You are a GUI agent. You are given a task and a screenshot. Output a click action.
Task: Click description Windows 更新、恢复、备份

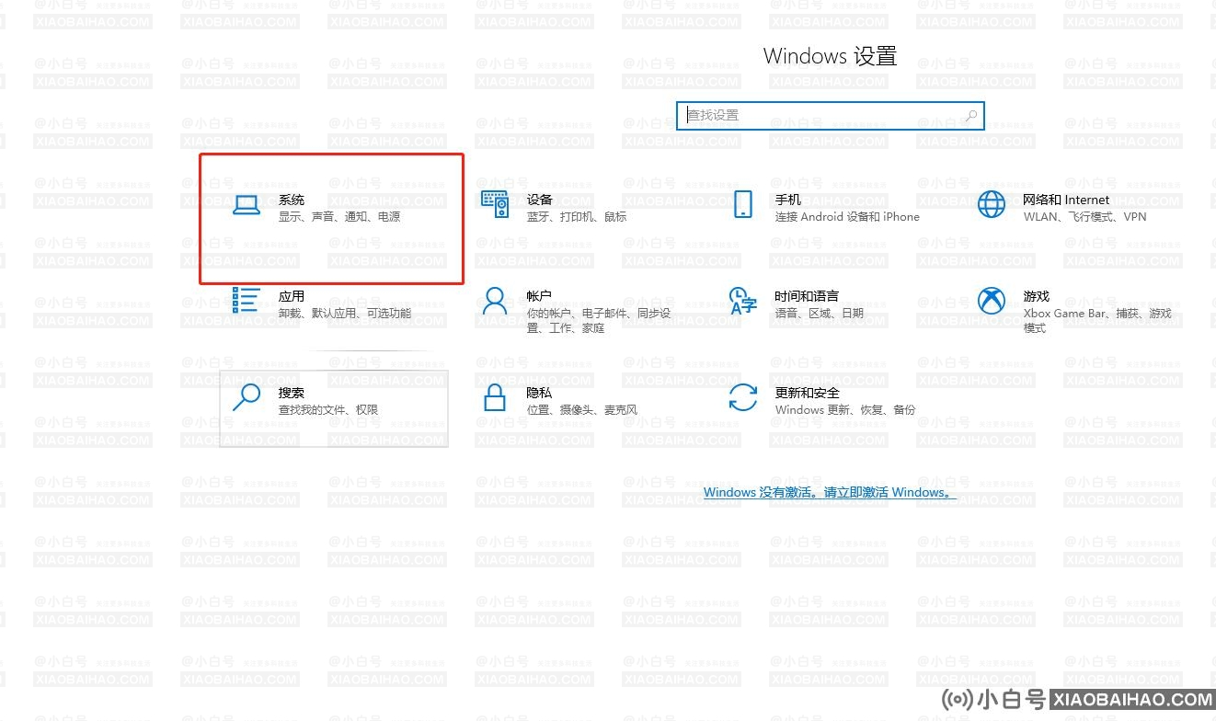[x=845, y=410]
